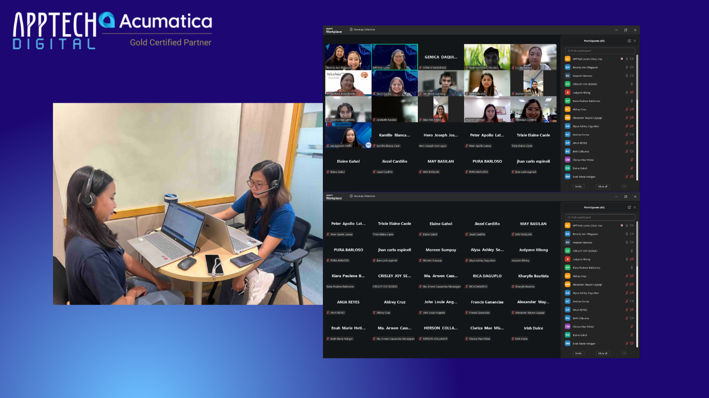709x398 pixels.
Task: Click Anjanet Valeroso's camera icon in upper participants list
Action: click(x=632, y=76)
